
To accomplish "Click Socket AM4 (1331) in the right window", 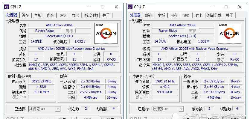I will tap(183, 36).
